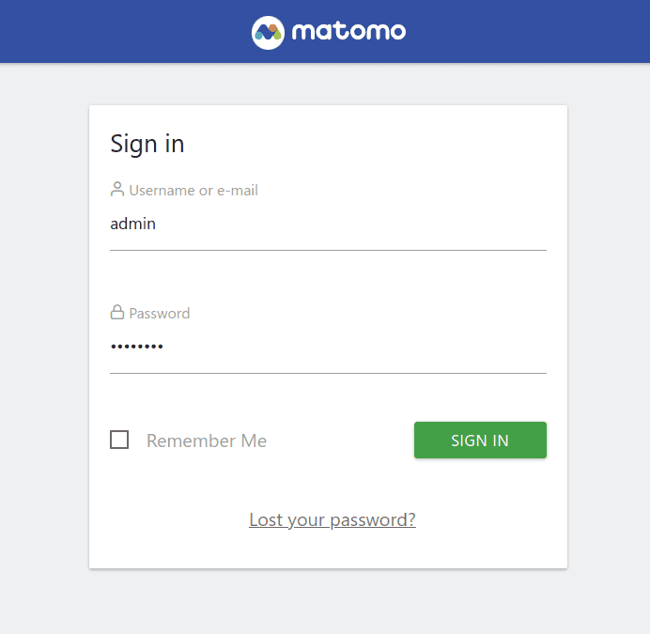Click the Remember Me label text
This screenshot has width=650, height=634.
point(207,441)
